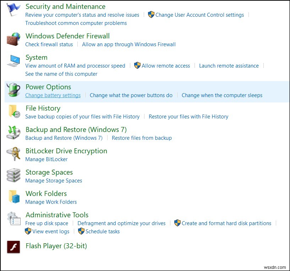
Task: Select Allow remote access link
Action: click(x=166, y=66)
